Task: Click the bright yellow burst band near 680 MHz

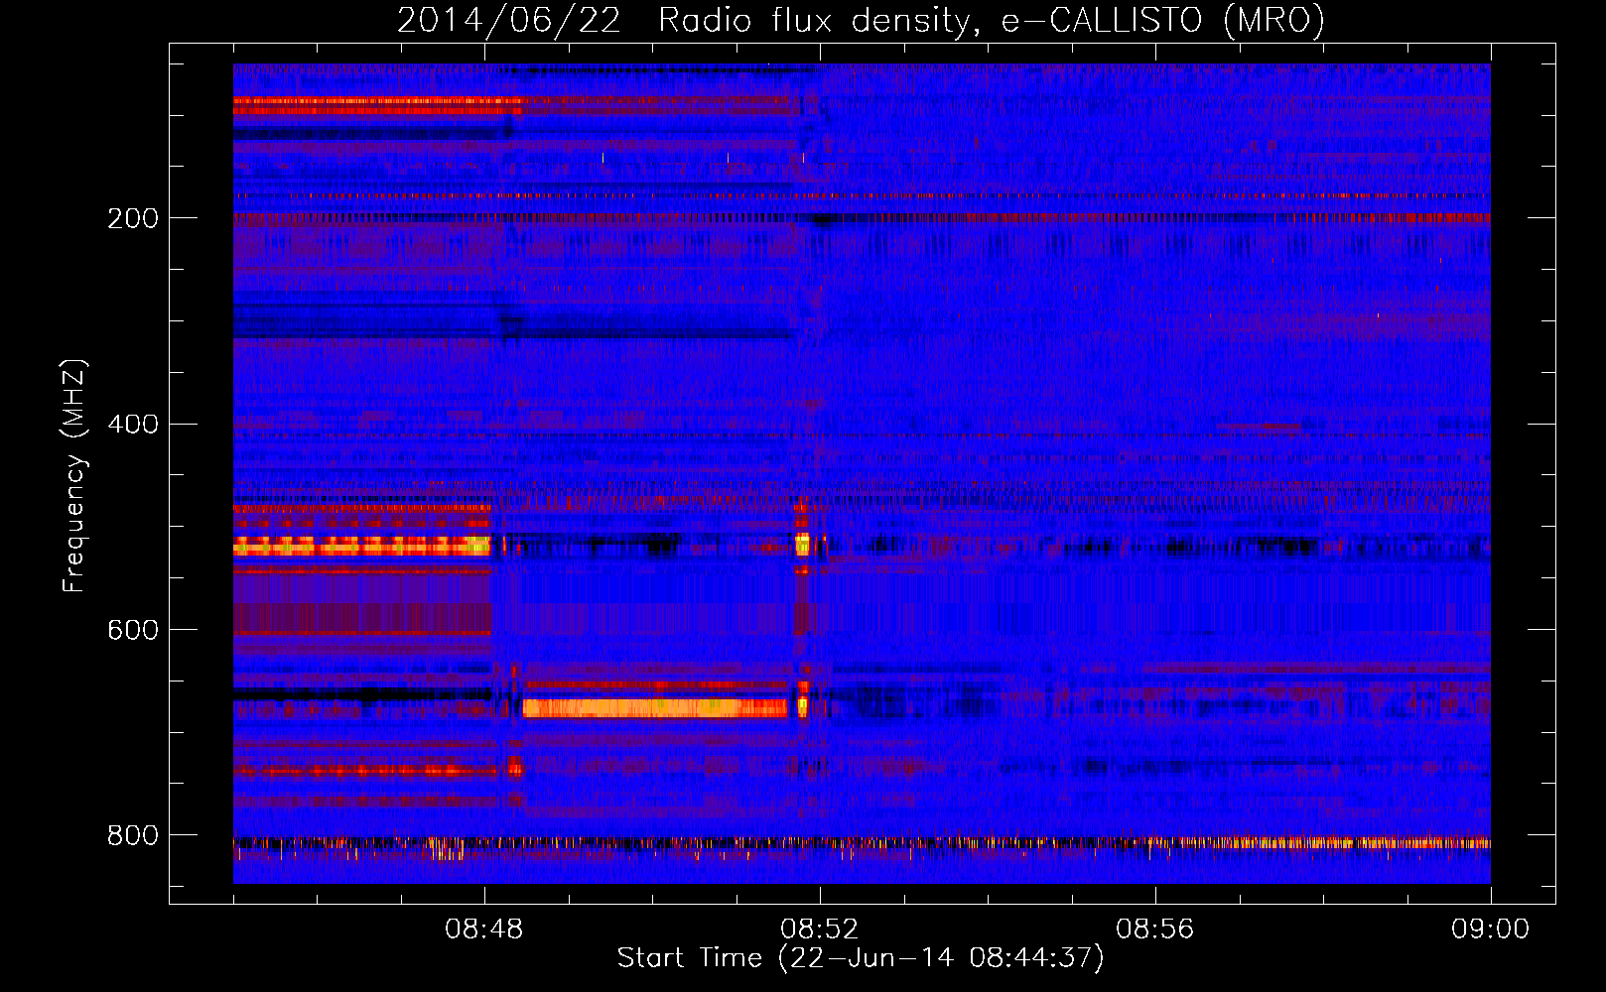Action: (655, 707)
